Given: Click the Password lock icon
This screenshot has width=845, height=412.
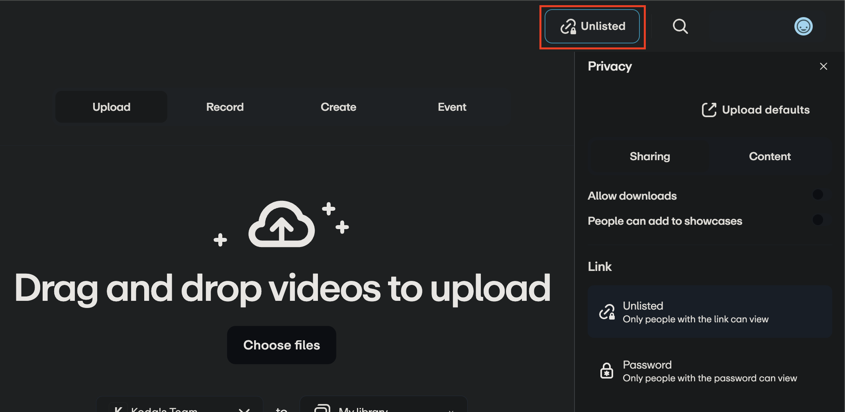Looking at the screenshot, I should point(606,370).
